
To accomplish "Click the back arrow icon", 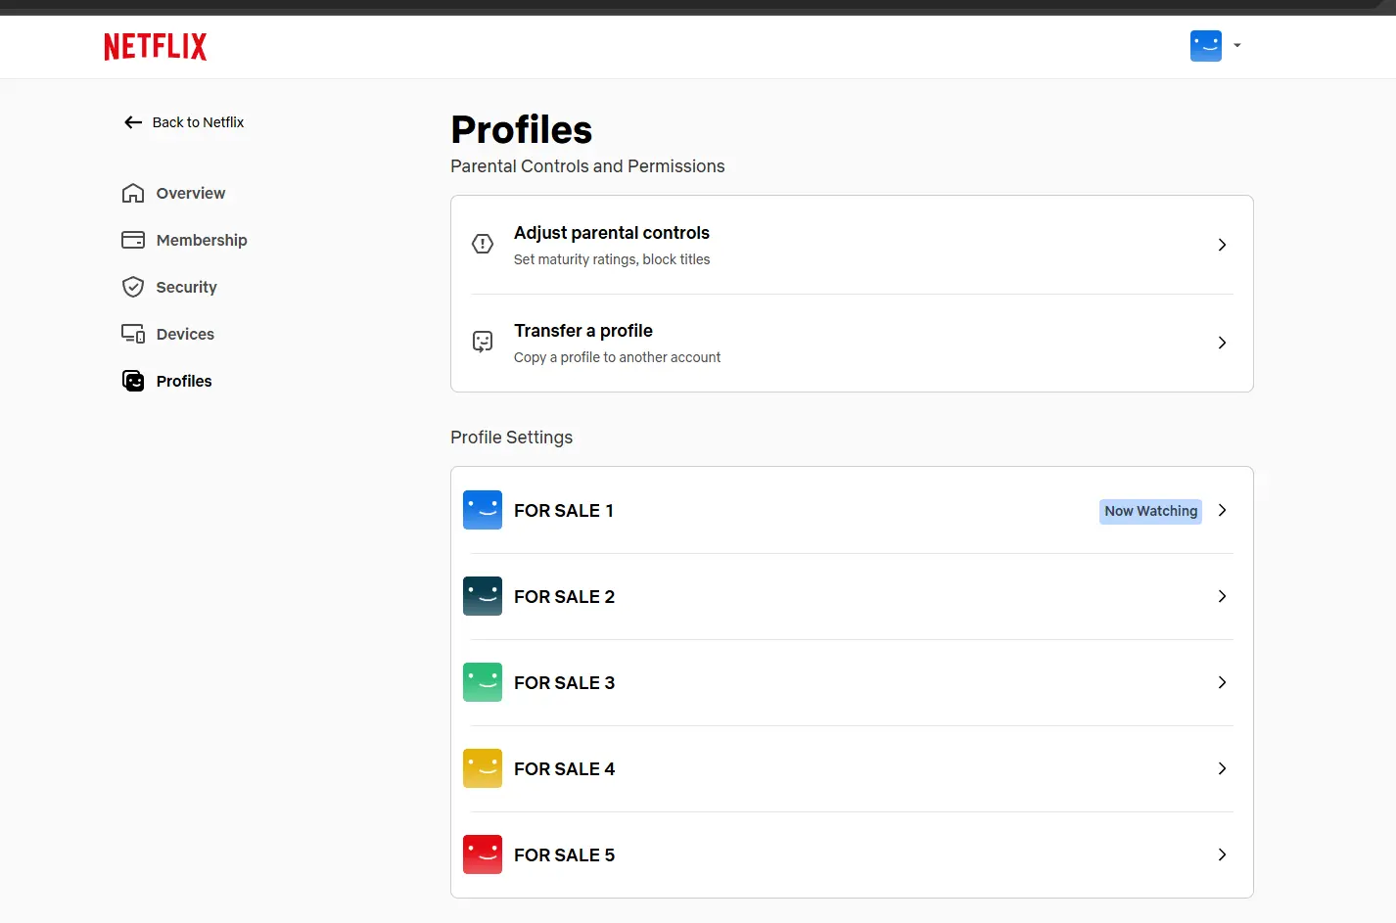I will [x=133, y=122].
